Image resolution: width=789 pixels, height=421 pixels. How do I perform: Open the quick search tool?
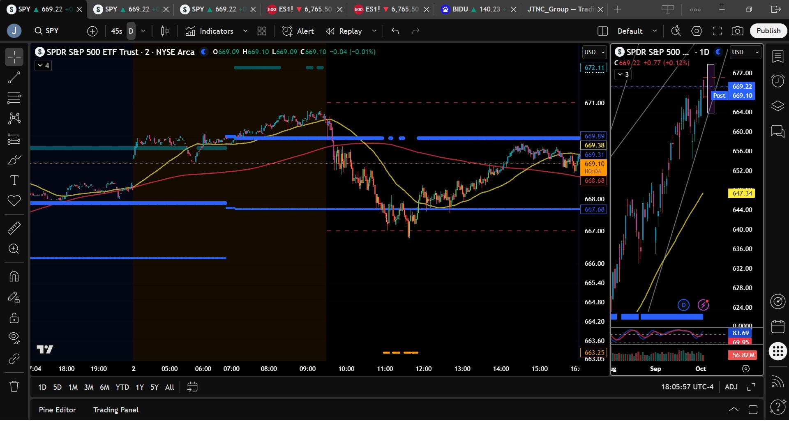pos(676,31)
